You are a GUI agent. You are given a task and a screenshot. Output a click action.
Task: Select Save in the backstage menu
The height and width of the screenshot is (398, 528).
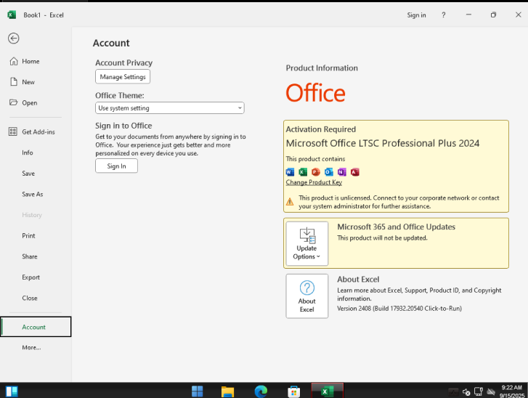pos(28,174)
